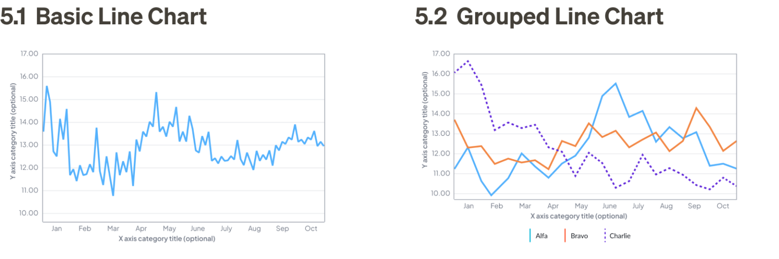This screenshot has width=779, height=259.
Task: Click the Alfa blue legend swatch
Action: [530, 236]
